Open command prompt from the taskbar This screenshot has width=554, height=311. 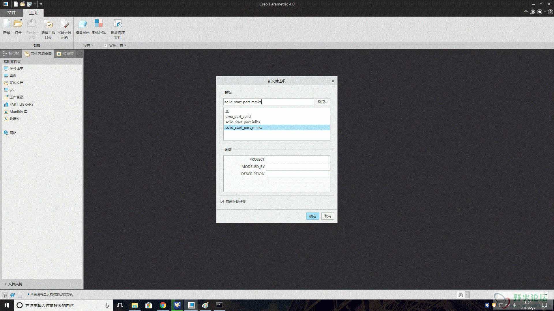(219, 305)
